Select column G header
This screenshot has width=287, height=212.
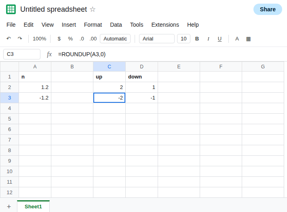263,66
